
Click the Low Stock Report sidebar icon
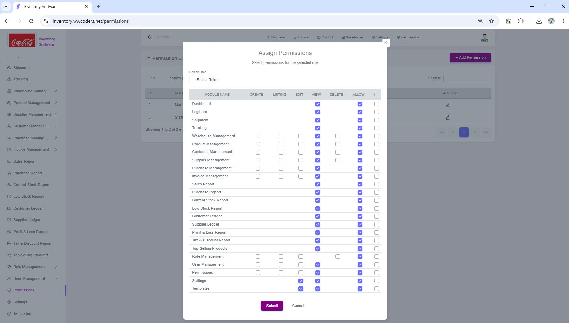click(9, 196)
